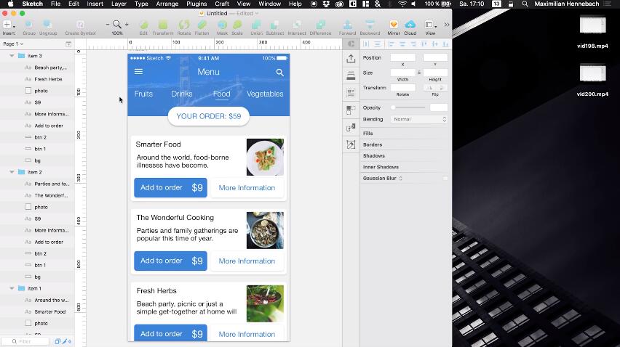Open the Cloud sharing icon

coord(410,25)
